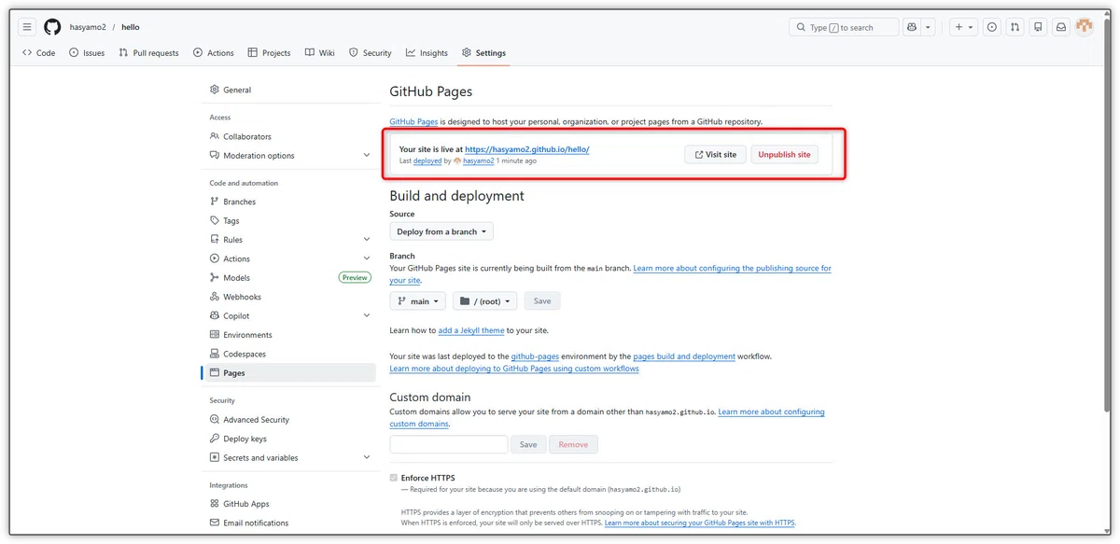Open the Deploy from a branch dropdown
Image resolution: width=1120 pixels, height=544 pixels.
(441, 231)
